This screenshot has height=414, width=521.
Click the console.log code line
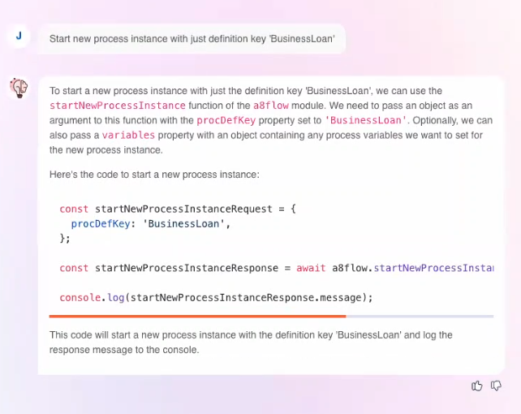pos(217,297)
